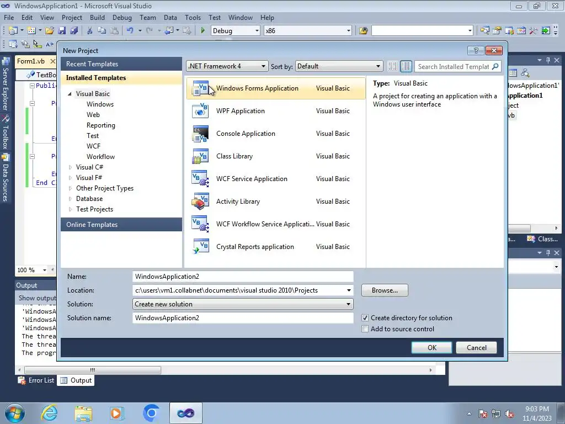Open the Sort by Default dropdown
The width and height of the screenshot is (565, 424).
click(339, 66)
